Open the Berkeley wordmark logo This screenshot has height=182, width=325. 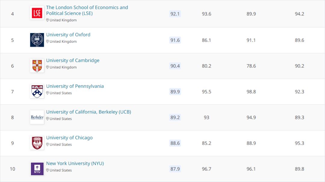tap(37, 117)
